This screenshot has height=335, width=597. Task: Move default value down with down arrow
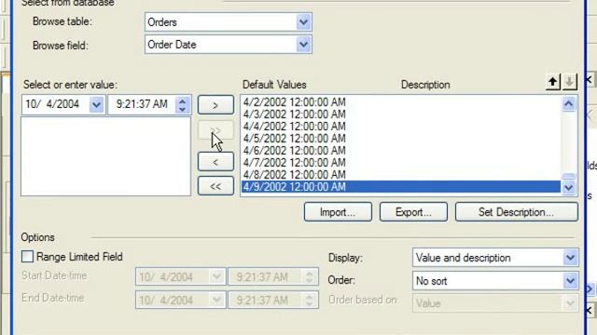pos(570,82)
